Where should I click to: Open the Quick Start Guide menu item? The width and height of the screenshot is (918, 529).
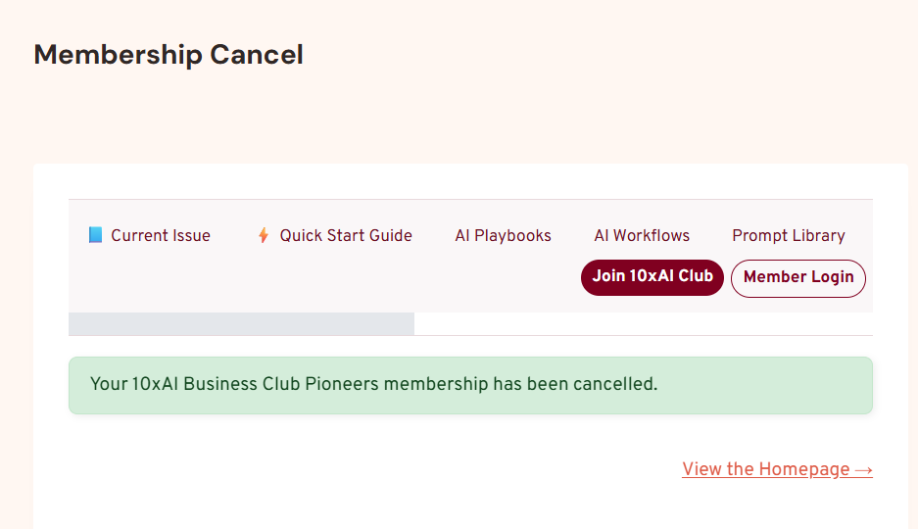click(346, 235)
